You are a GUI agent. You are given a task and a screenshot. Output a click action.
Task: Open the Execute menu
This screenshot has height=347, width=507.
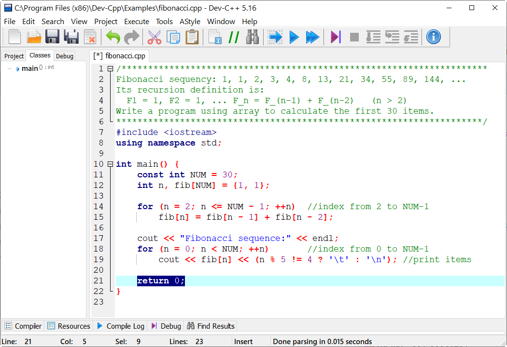137,21
